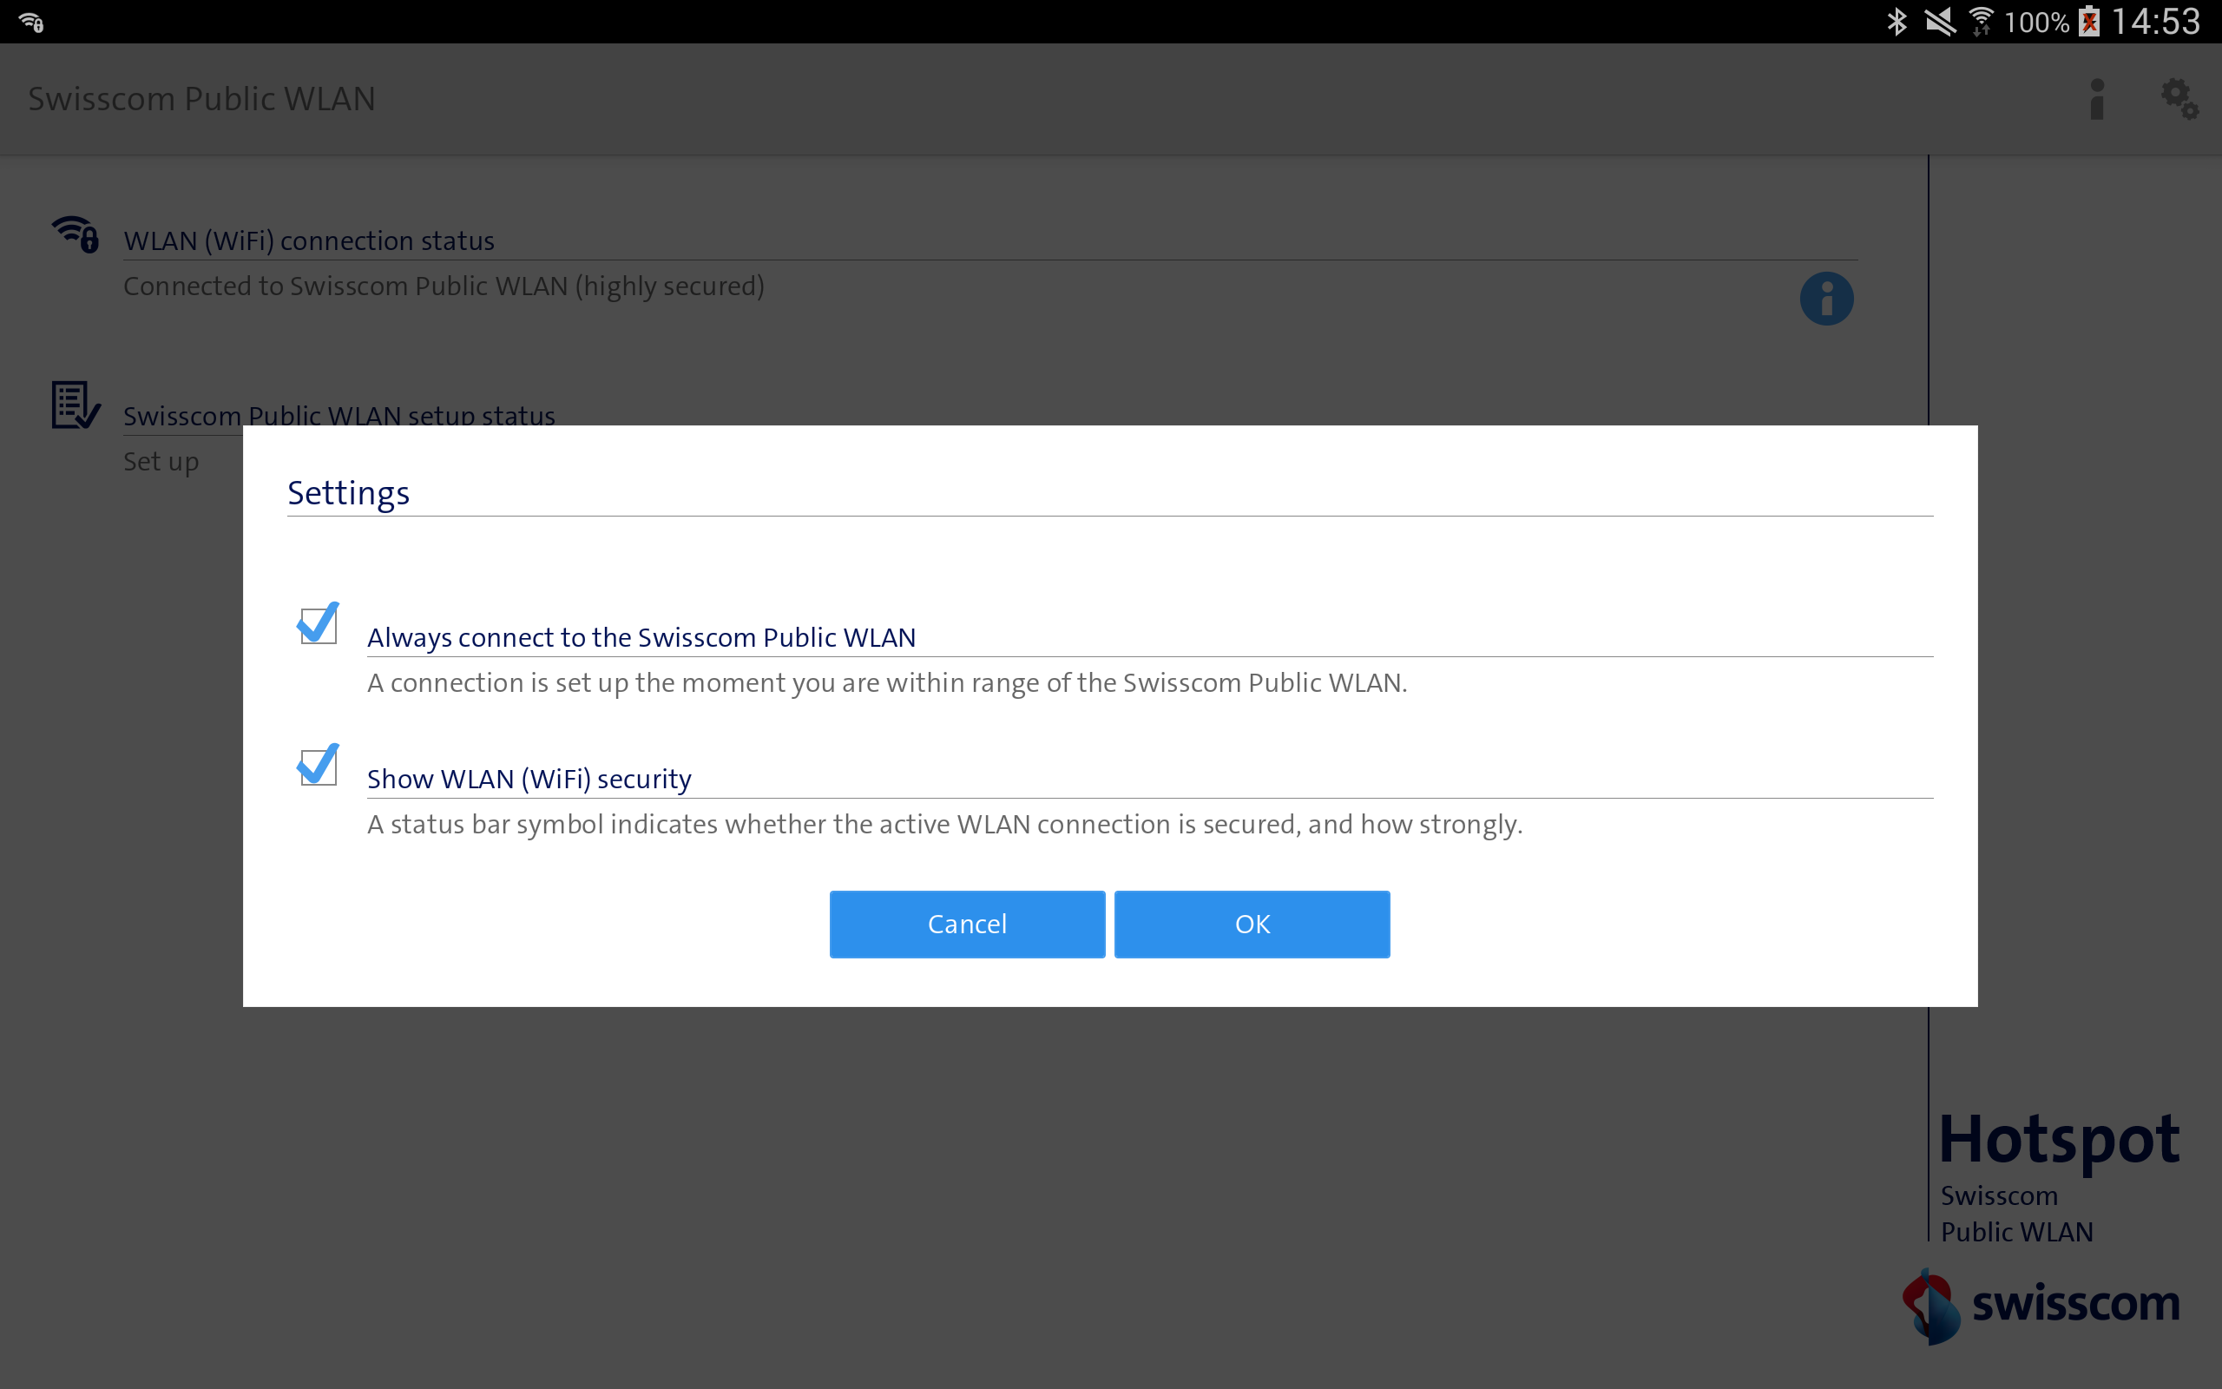This screenshot has height=1389, width=2222.
Task: Open settings gears icon in the app bar
Action: [2179, 98]
